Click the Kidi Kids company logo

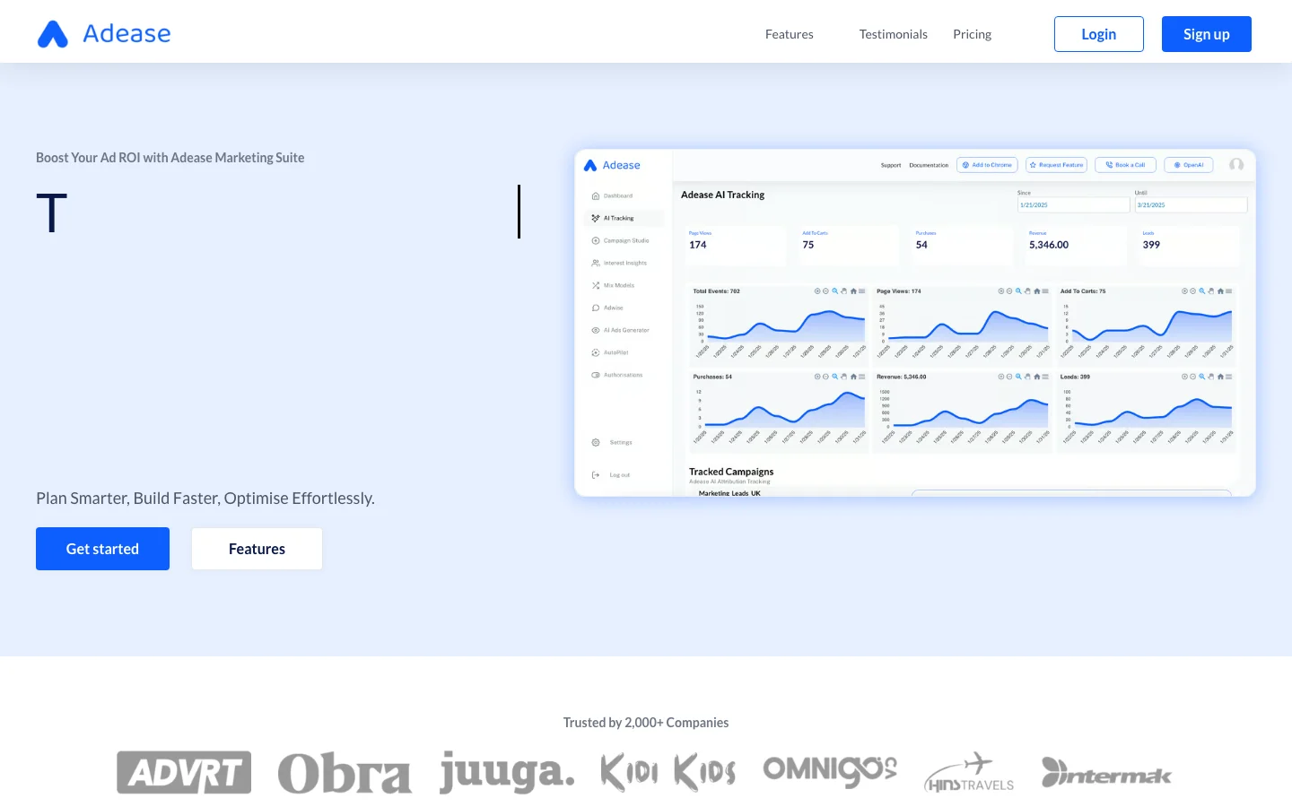668,773
